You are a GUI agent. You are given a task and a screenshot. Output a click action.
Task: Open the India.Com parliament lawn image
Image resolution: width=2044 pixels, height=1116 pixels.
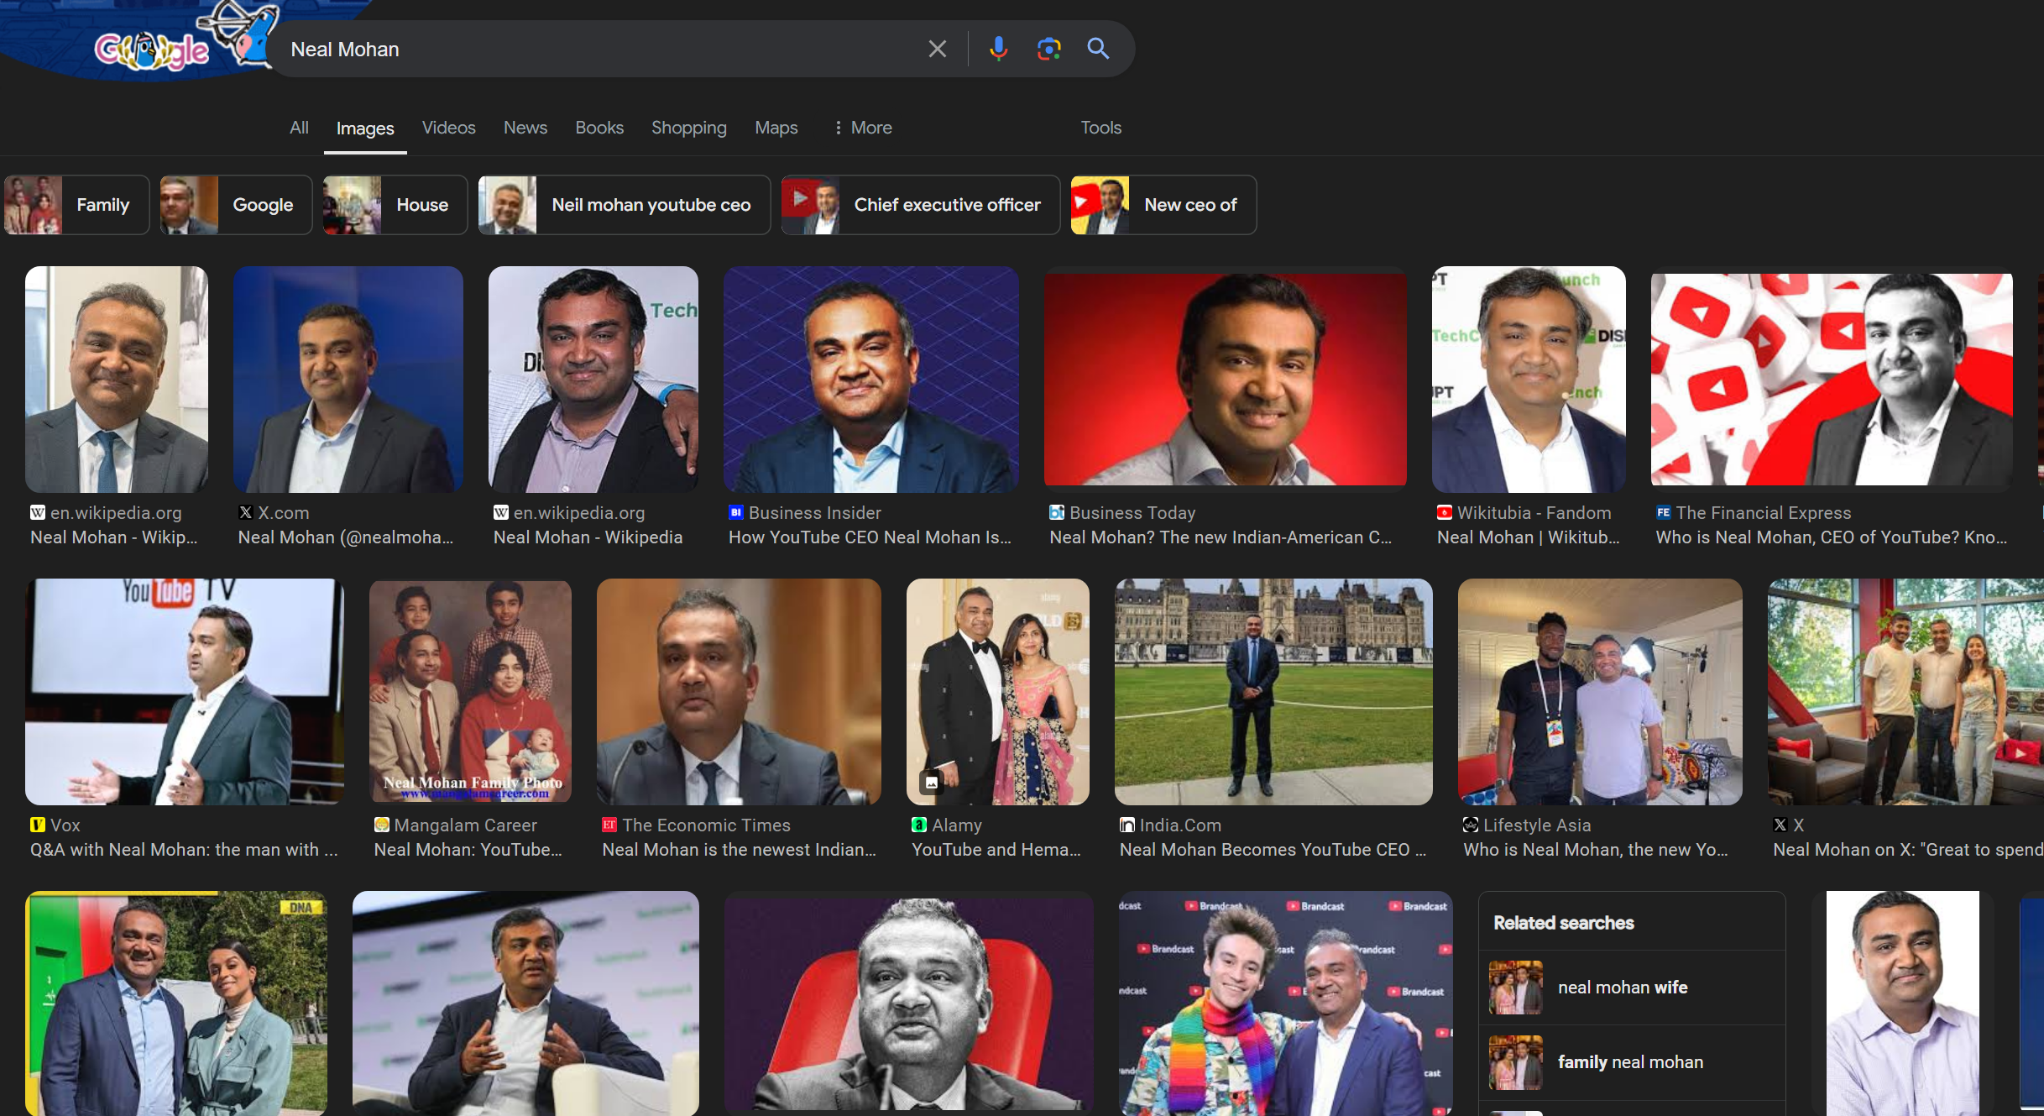pos(1273,692)
